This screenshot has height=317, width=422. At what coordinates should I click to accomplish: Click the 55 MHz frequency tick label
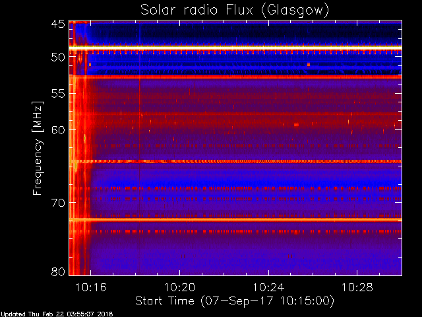[58, 94]
